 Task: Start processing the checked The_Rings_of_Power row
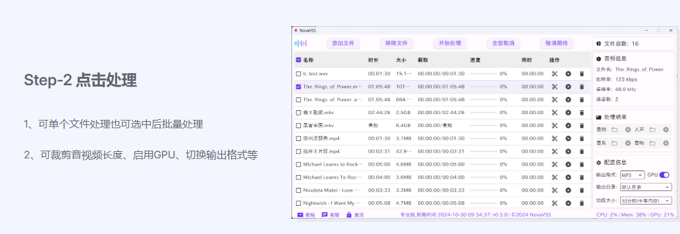568,87
